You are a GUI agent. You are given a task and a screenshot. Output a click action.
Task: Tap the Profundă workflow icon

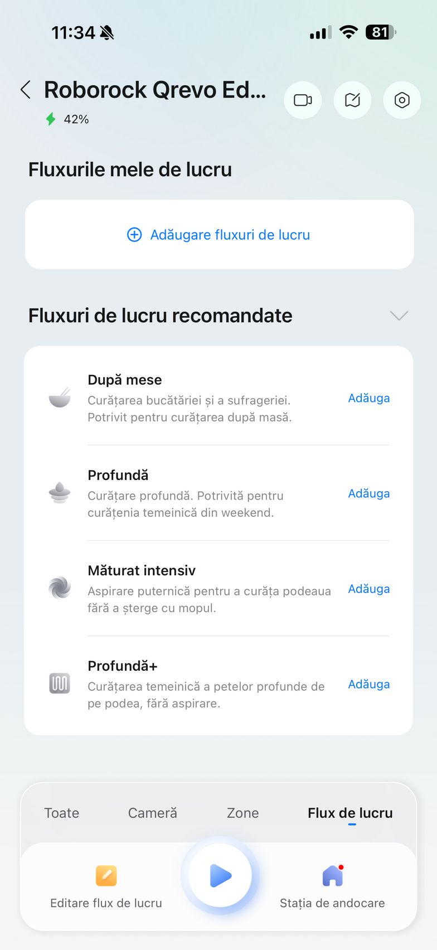click(60, 493)
